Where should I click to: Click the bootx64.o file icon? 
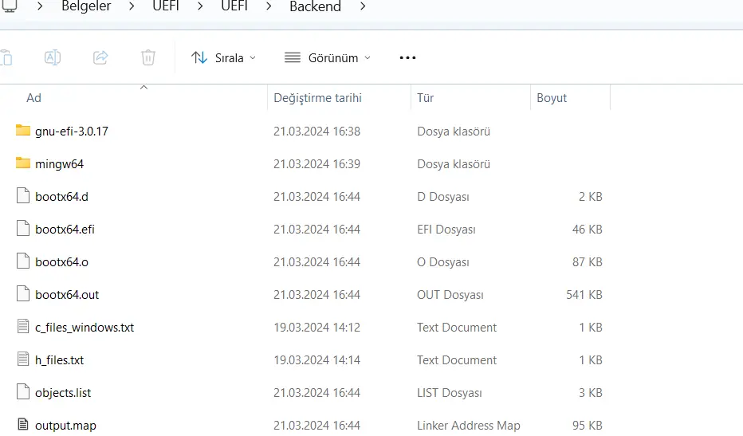[23, 261]
